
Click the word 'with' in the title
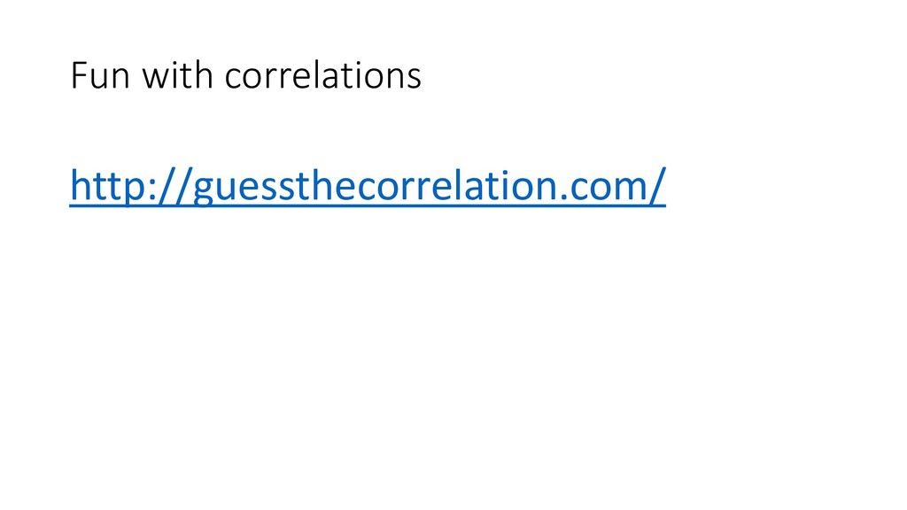pyautogui.click(x=177, y=75)
